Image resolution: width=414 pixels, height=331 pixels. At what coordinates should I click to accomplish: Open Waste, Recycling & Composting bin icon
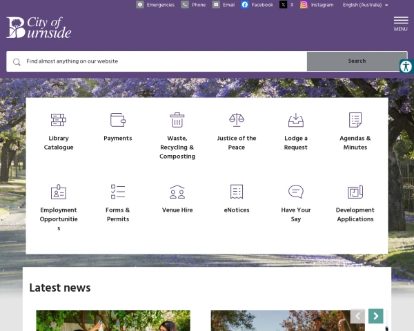coord(177,120)
